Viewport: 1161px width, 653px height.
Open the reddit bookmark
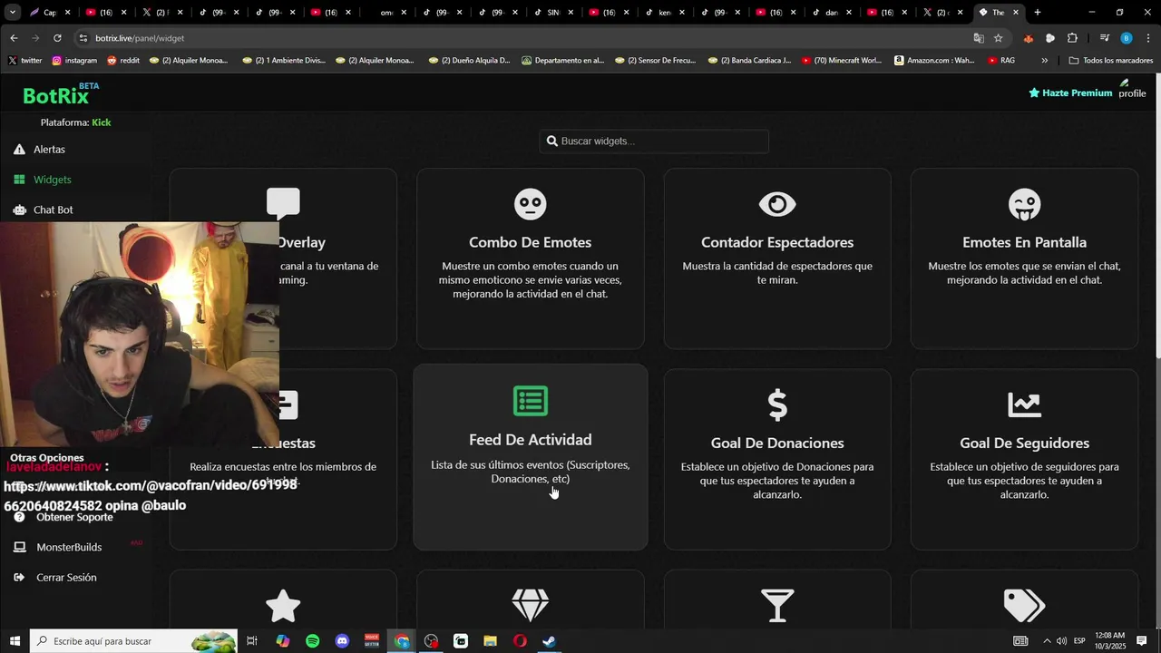[123, 61]
